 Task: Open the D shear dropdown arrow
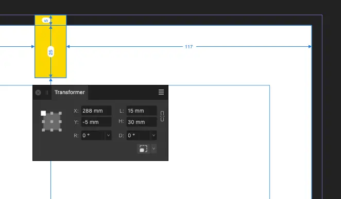tap(154, 135)
